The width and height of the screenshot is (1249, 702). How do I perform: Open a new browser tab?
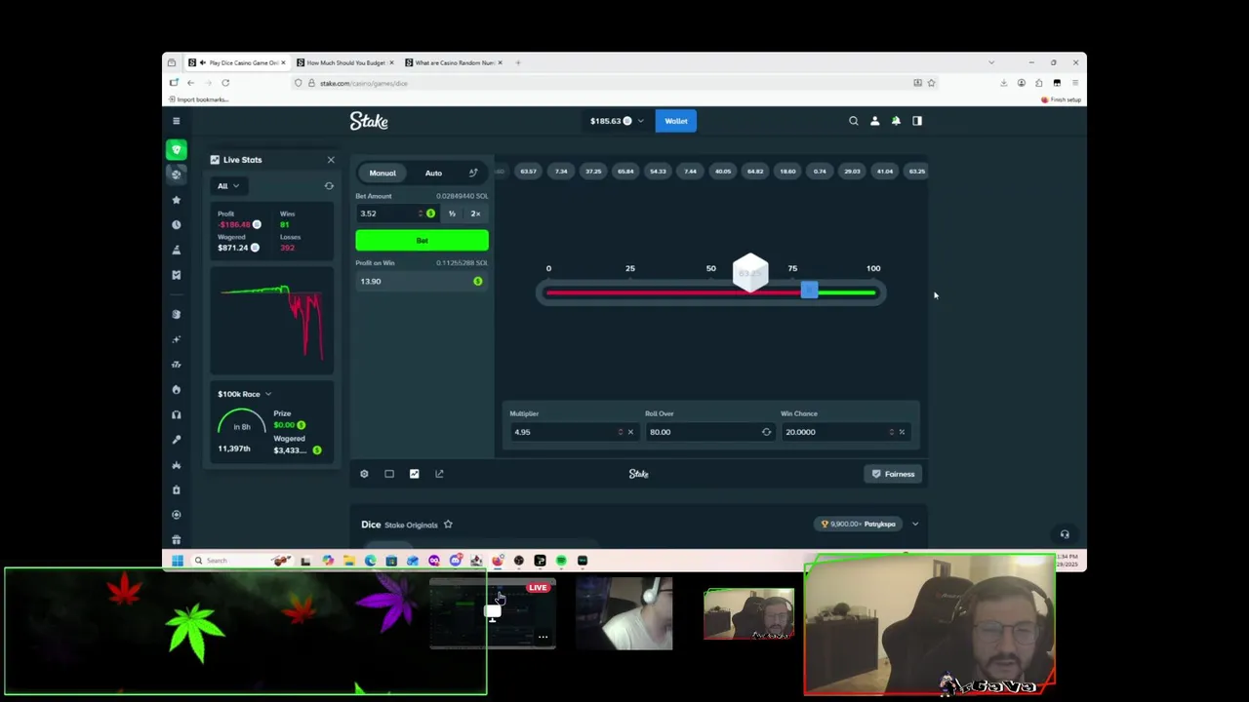518,62
